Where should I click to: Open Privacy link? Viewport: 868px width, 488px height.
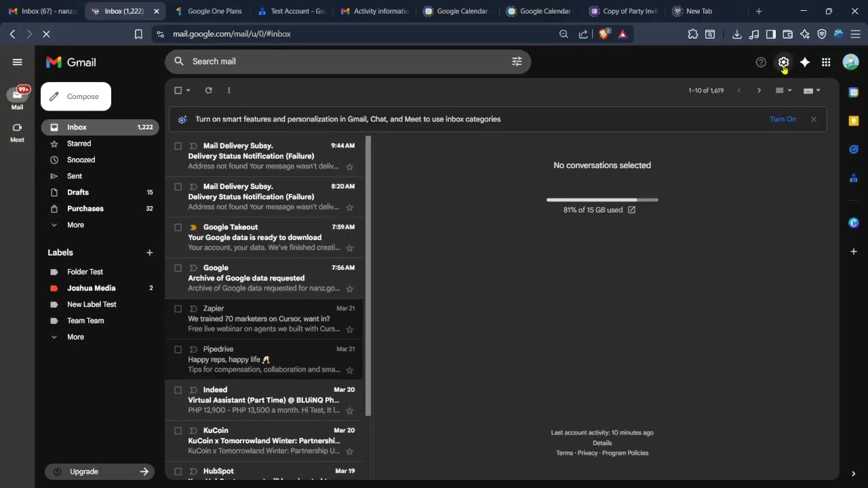(x=587, y=453)
